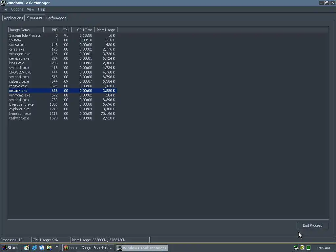Select Everything.exe process
Screen dimensions: 336x252
(x=63, y=104)
